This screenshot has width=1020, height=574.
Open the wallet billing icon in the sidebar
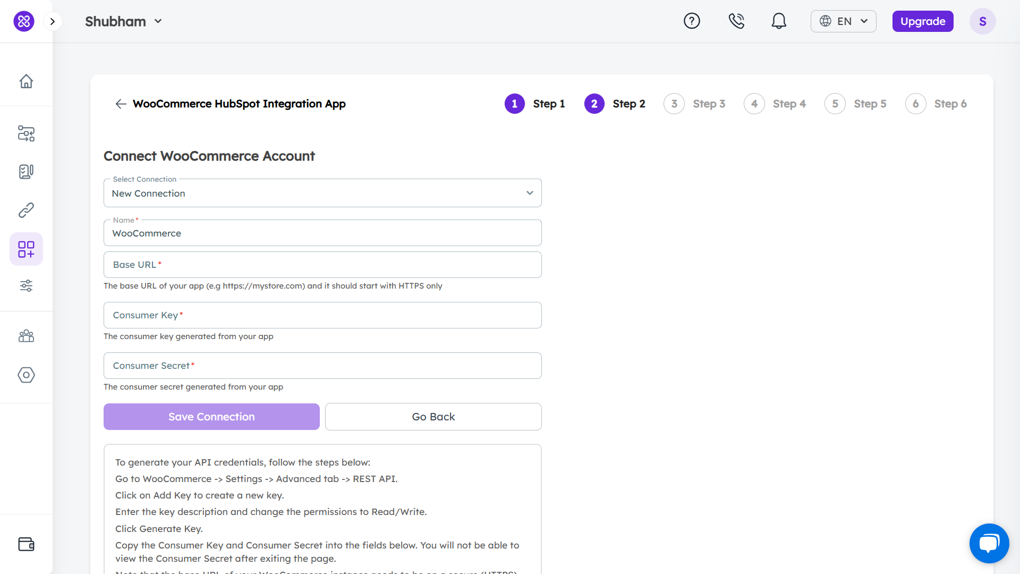click(26, 544)
